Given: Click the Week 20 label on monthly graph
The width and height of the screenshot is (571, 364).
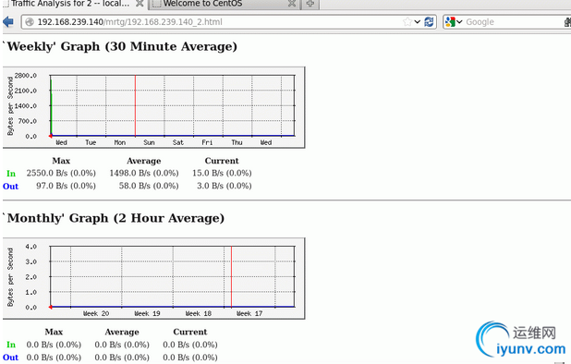Looking at the screenshot, I should (x=96, y=313).
